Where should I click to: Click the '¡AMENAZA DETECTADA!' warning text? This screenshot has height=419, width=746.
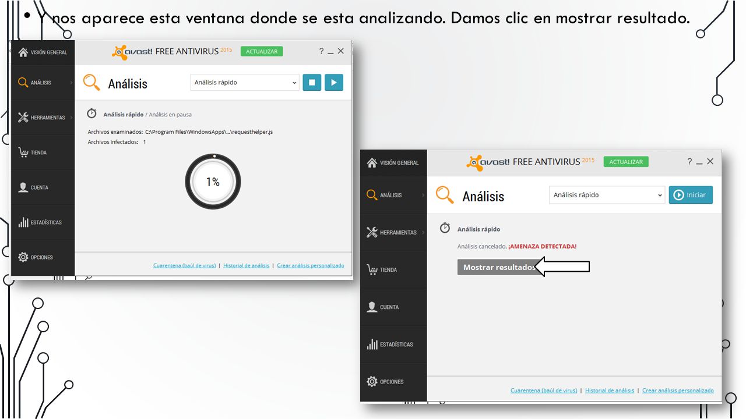point(543,246)
